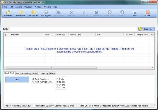Image resolution: width=158 pixels, height=110 pixels.
Task: Click the Check All toolbar icon
Action: click(84, 13)
